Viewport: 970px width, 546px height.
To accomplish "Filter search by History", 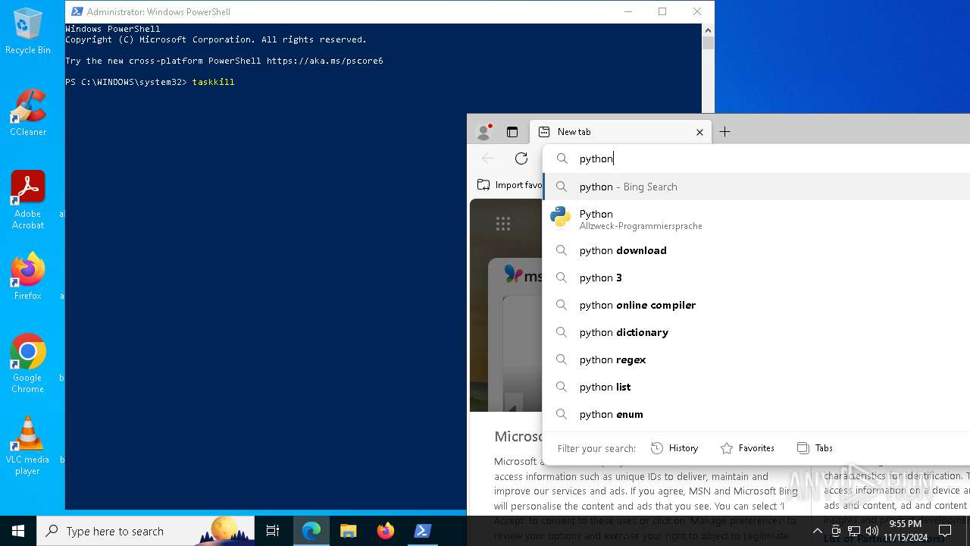I will [674, 448].
